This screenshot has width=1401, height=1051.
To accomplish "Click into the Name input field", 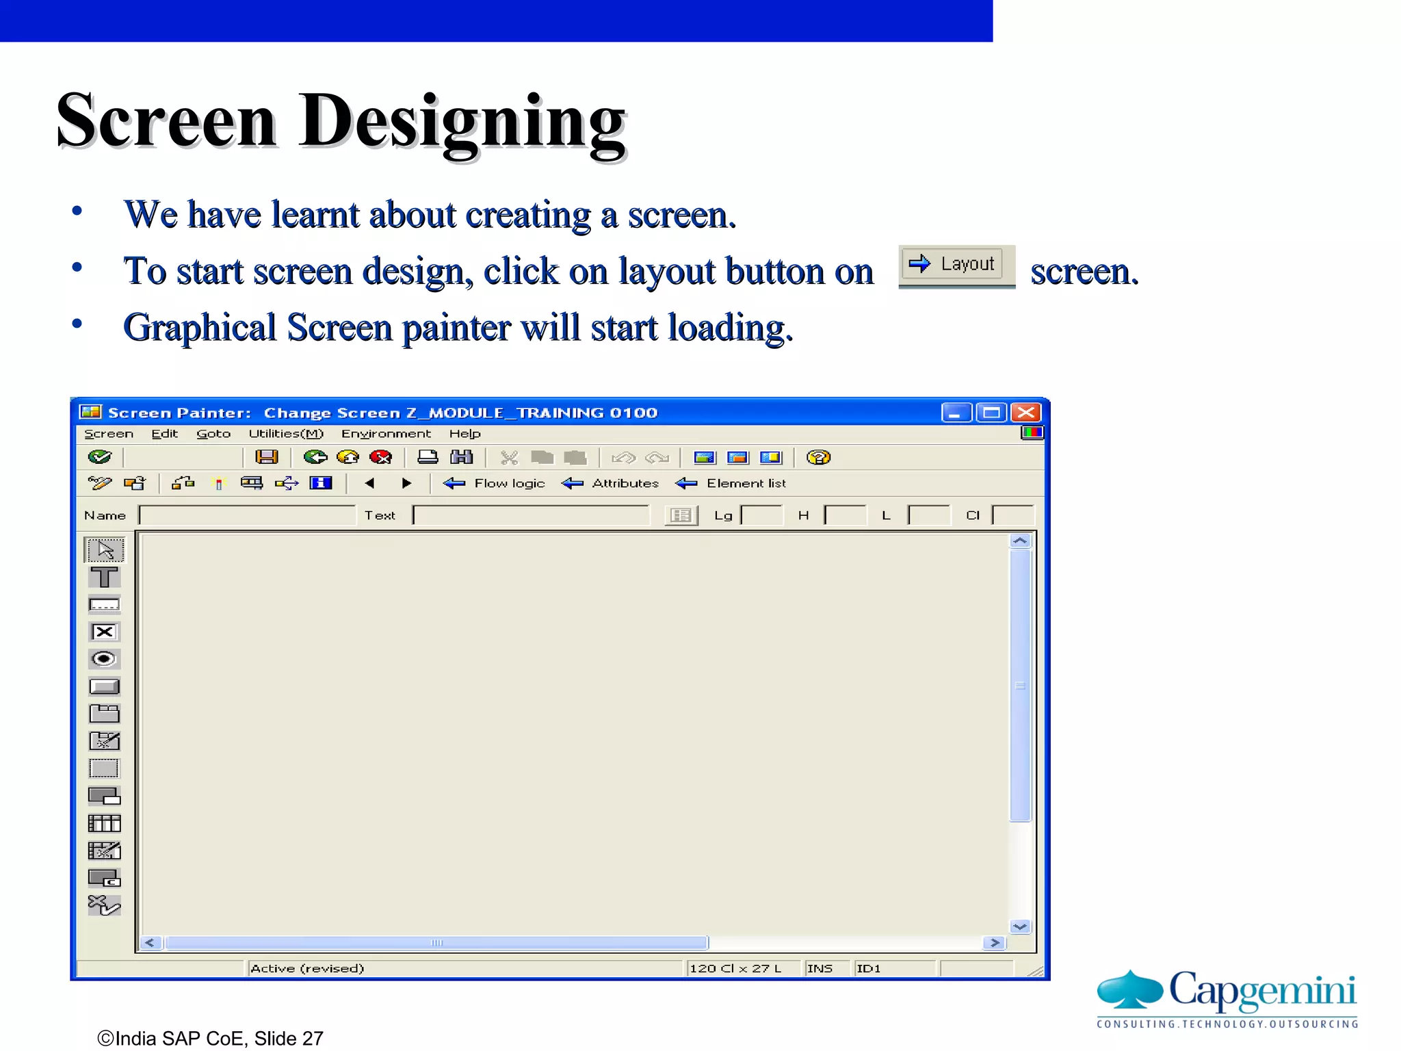I will pyautogui.click(x=247, y=515).
